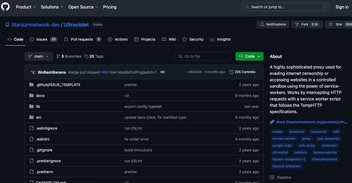Open the .eslintrc file
352x183 pixels.
click(43, 139)
